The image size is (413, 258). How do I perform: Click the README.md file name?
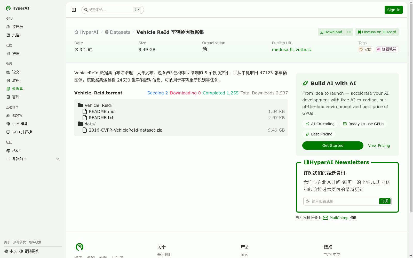[x=101, y=111]
